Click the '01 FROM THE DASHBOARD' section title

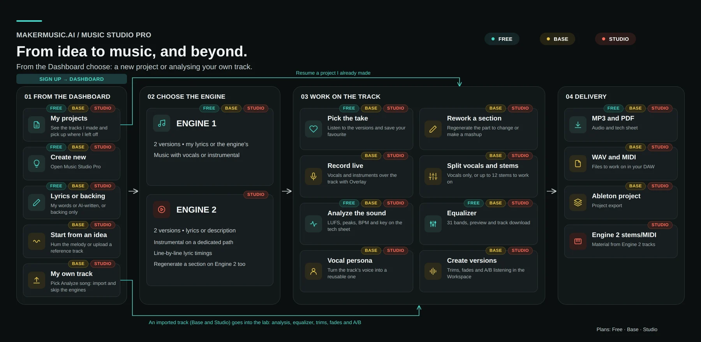(x=67, y=96)
